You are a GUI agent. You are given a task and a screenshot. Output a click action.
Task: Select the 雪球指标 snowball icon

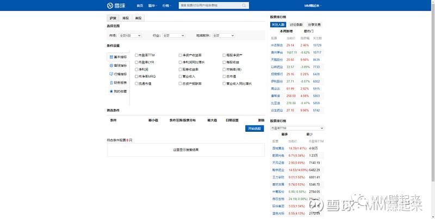tap(111, 66)
